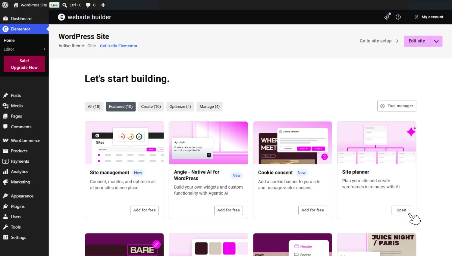Click the plus New content icon

(103, 5)
